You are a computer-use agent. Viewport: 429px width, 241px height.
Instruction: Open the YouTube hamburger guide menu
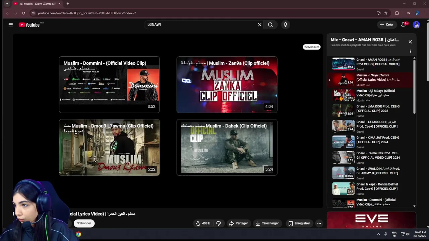(11, 24)
